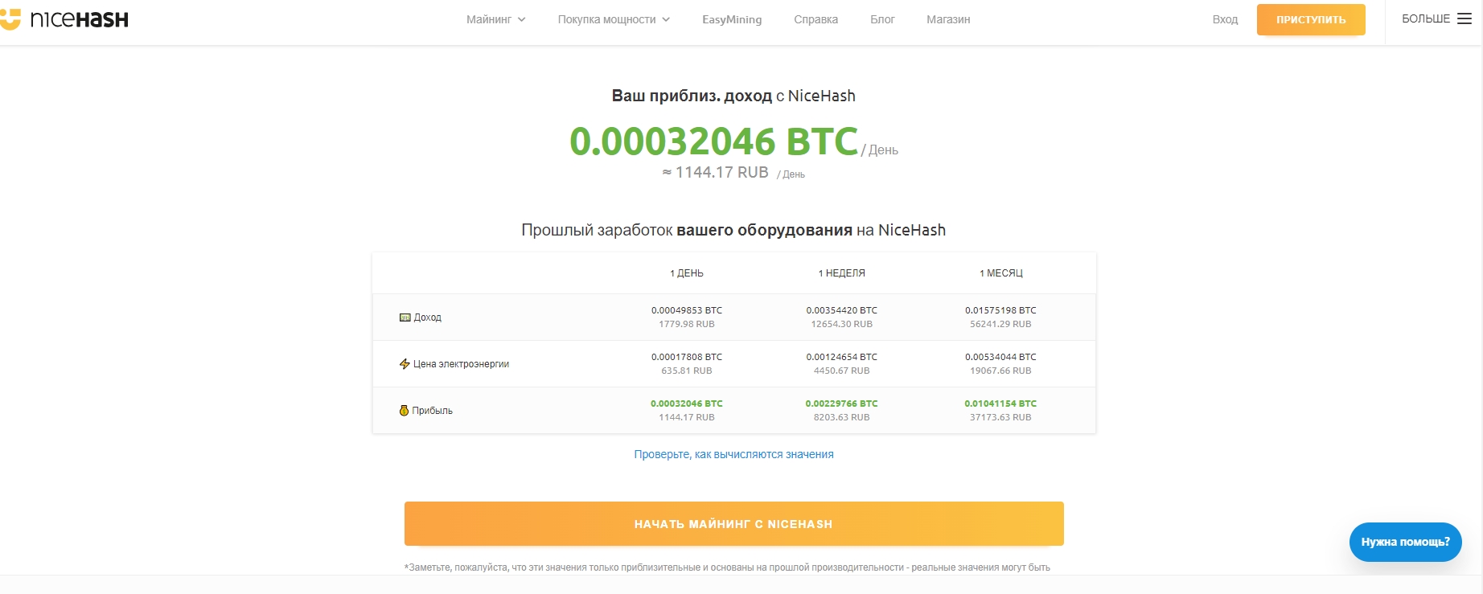Click the 0.00534044 BTC monthly electricity value

pos(1000,357)
